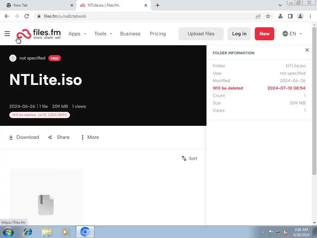Screen dimensions: 317x238
Task: Click the NTLite.iso heading
Action: (x=46, y=80)
